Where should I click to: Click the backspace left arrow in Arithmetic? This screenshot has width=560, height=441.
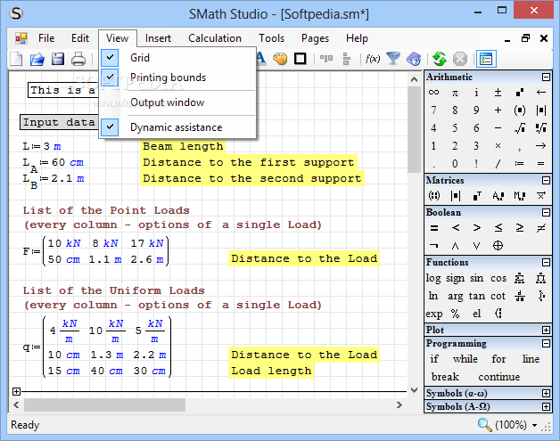540,93
